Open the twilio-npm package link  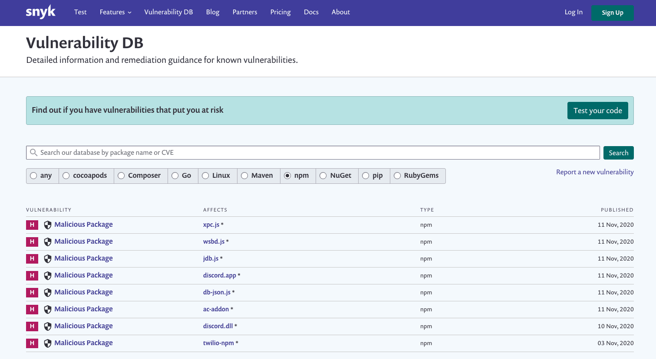click(218, 343)
